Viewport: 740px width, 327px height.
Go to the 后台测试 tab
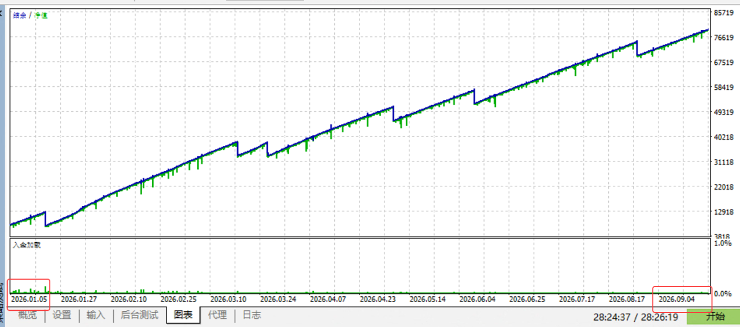139,315
